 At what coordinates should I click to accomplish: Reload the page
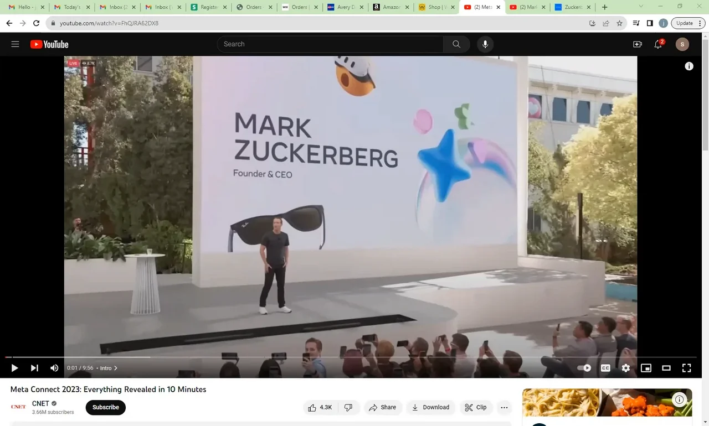pyautogui.click(x=37, y=23)
